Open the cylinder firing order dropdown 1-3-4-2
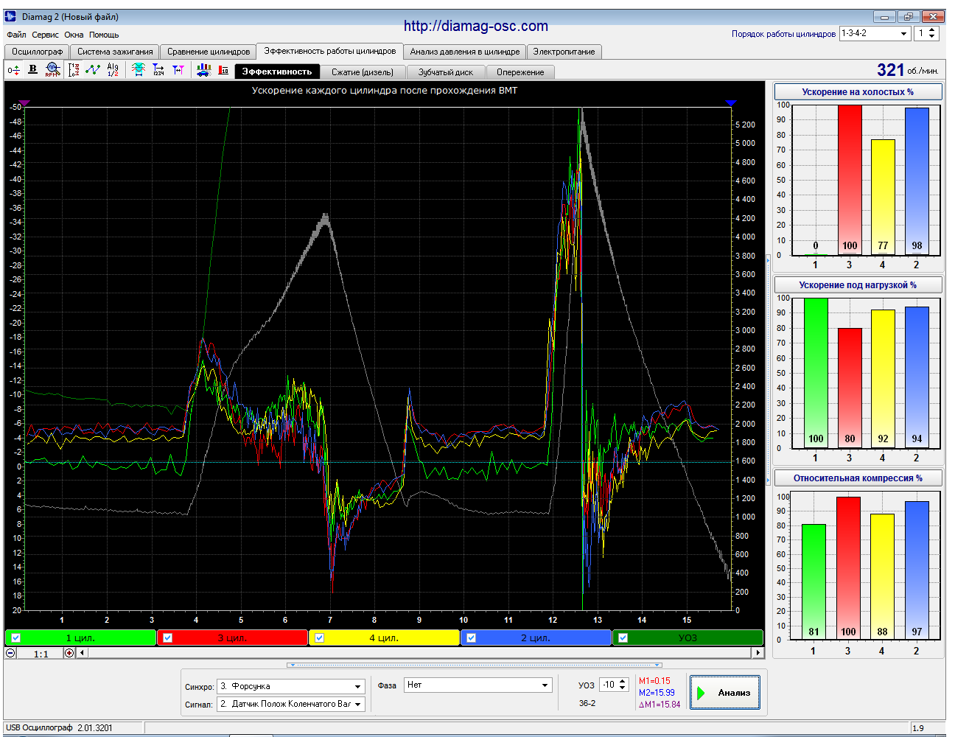Image resolution: width=955 pixels, height=737 pixels. (875, 33)
